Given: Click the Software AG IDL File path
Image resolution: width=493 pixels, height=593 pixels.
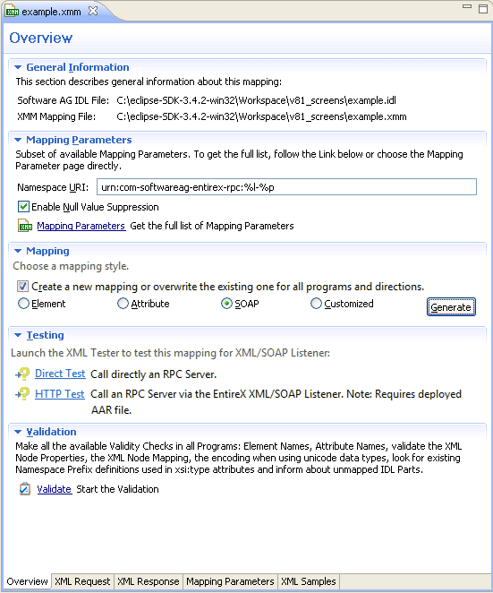Looking at the screenshot, I should tap(256, 100).
